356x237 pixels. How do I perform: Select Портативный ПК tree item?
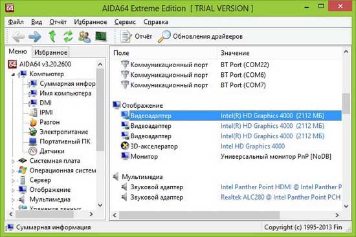pos(65,141)
